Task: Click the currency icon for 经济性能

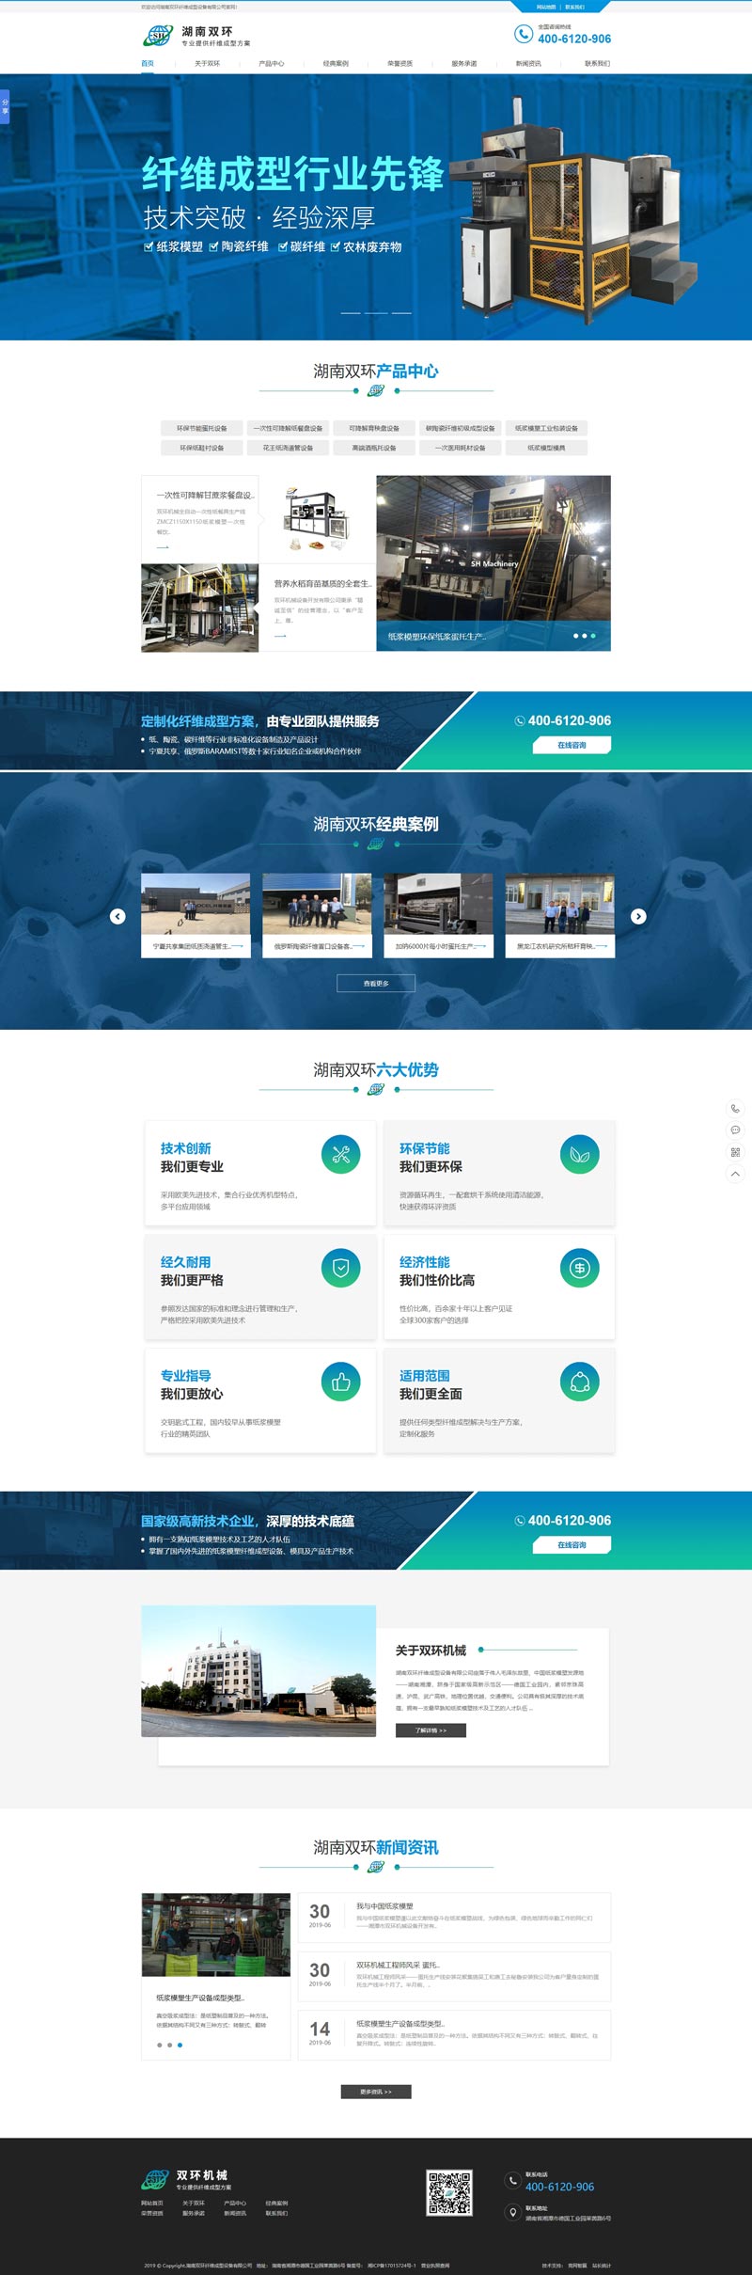Action: (x=580, y=1269)
